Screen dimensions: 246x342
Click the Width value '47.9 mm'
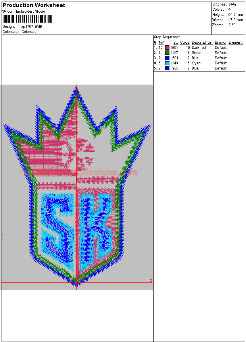point(236,19)
